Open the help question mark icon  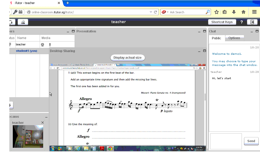click(x=242, y=22)
